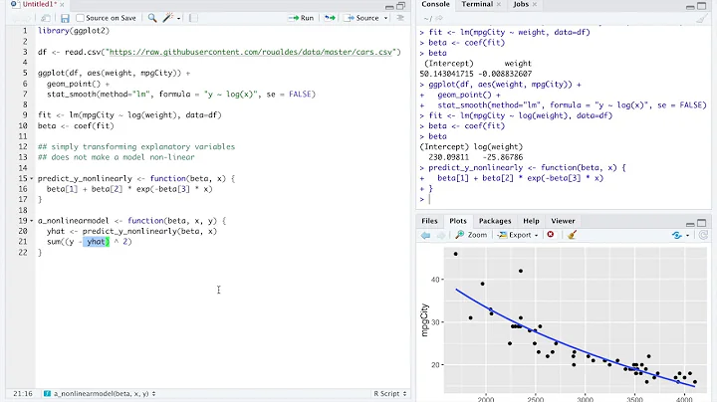Open the Publish dropdown arrow
This screenshot has height=402, width=717.
(x=688, y=235)
